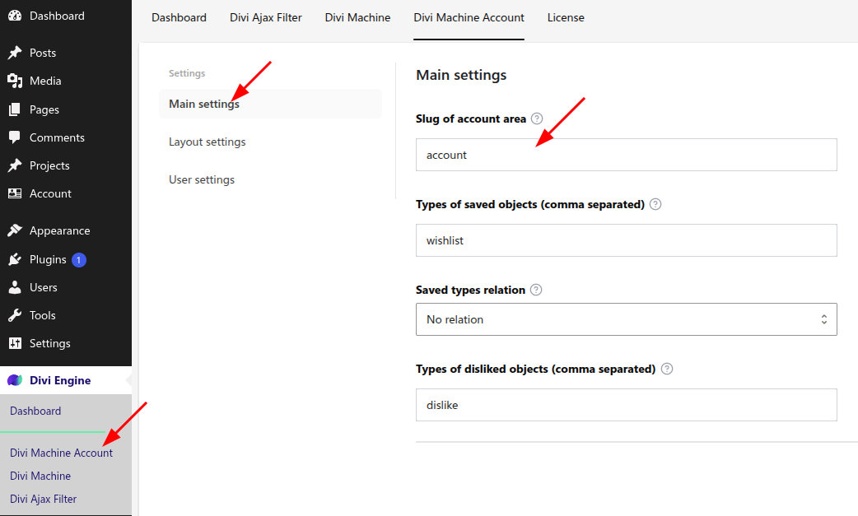The width and height of the screenshot is (858, 516).
Task: Click the Types of saved objects field
Action: pos(626,240)
